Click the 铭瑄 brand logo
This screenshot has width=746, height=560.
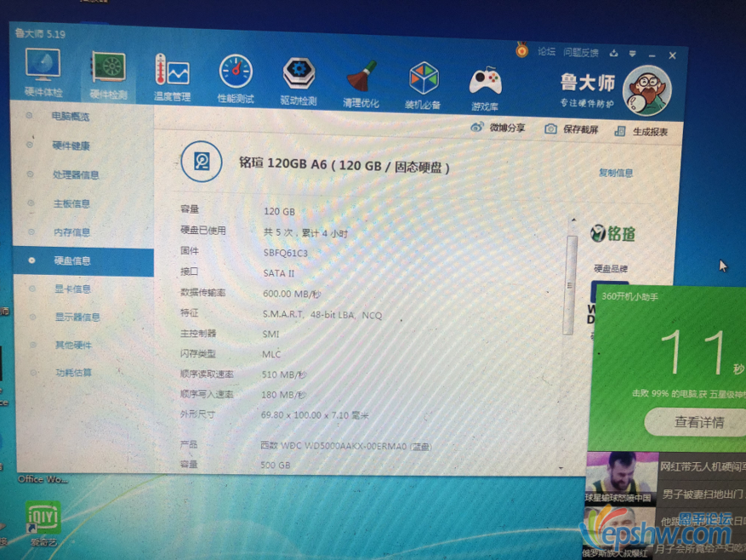pyautogui.click(x=612, y=233)
